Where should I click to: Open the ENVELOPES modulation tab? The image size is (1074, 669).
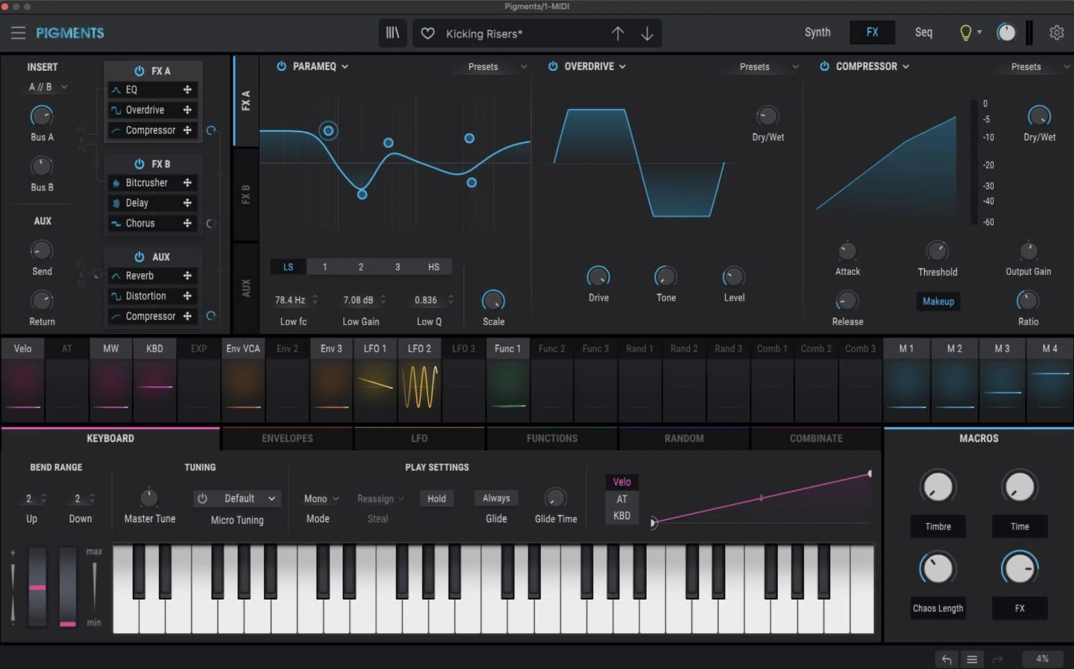tap(287, 438)
